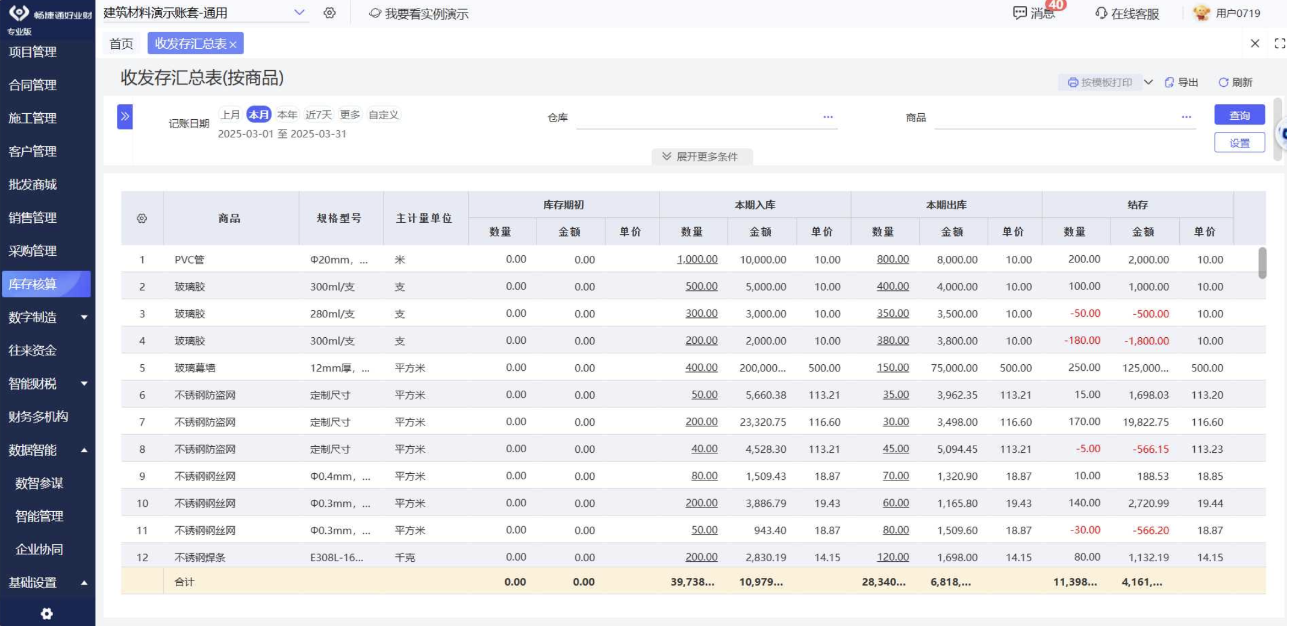The height and width of the screenshot is (631, 1290).
Task: Click 玻璃幕墙 inbound quantity 400.00 link
Action: (x=701, y=368)
